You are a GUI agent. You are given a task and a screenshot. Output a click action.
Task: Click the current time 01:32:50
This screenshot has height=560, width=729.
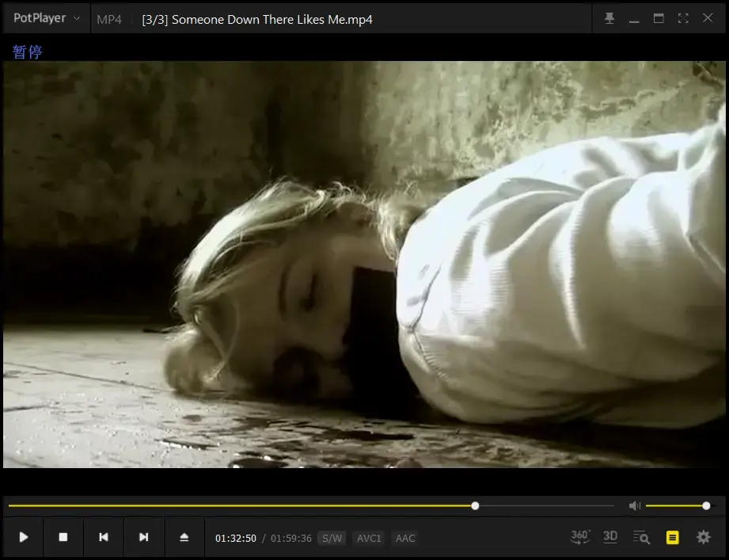coord(236,538)
